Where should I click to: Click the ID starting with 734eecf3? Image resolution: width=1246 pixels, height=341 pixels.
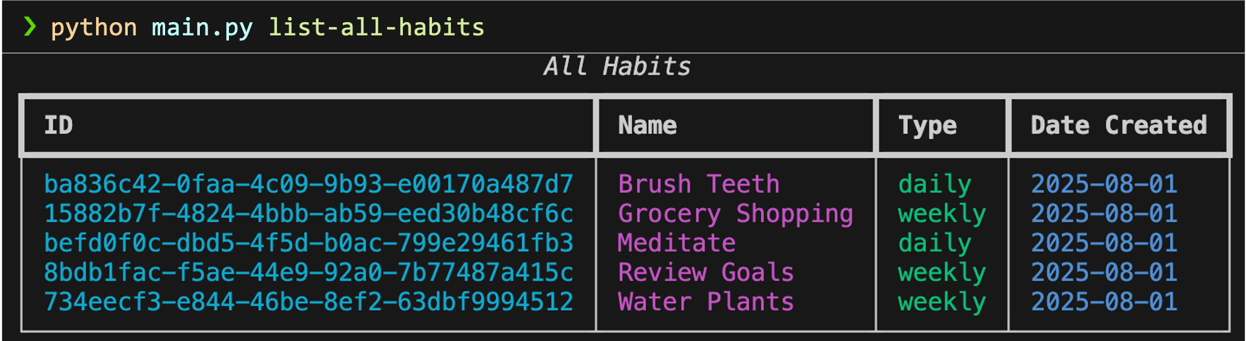coord(308,302)
